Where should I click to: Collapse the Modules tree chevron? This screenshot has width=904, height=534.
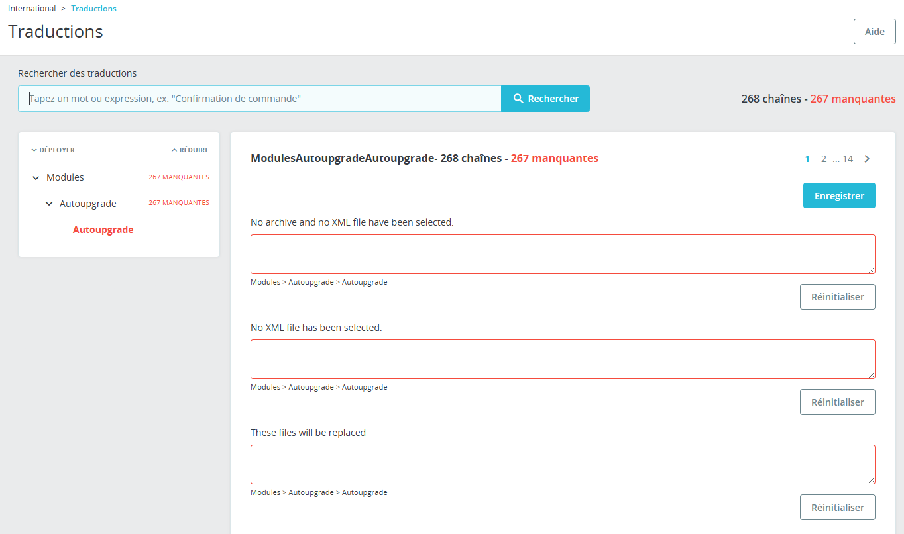tap(36, 178)
